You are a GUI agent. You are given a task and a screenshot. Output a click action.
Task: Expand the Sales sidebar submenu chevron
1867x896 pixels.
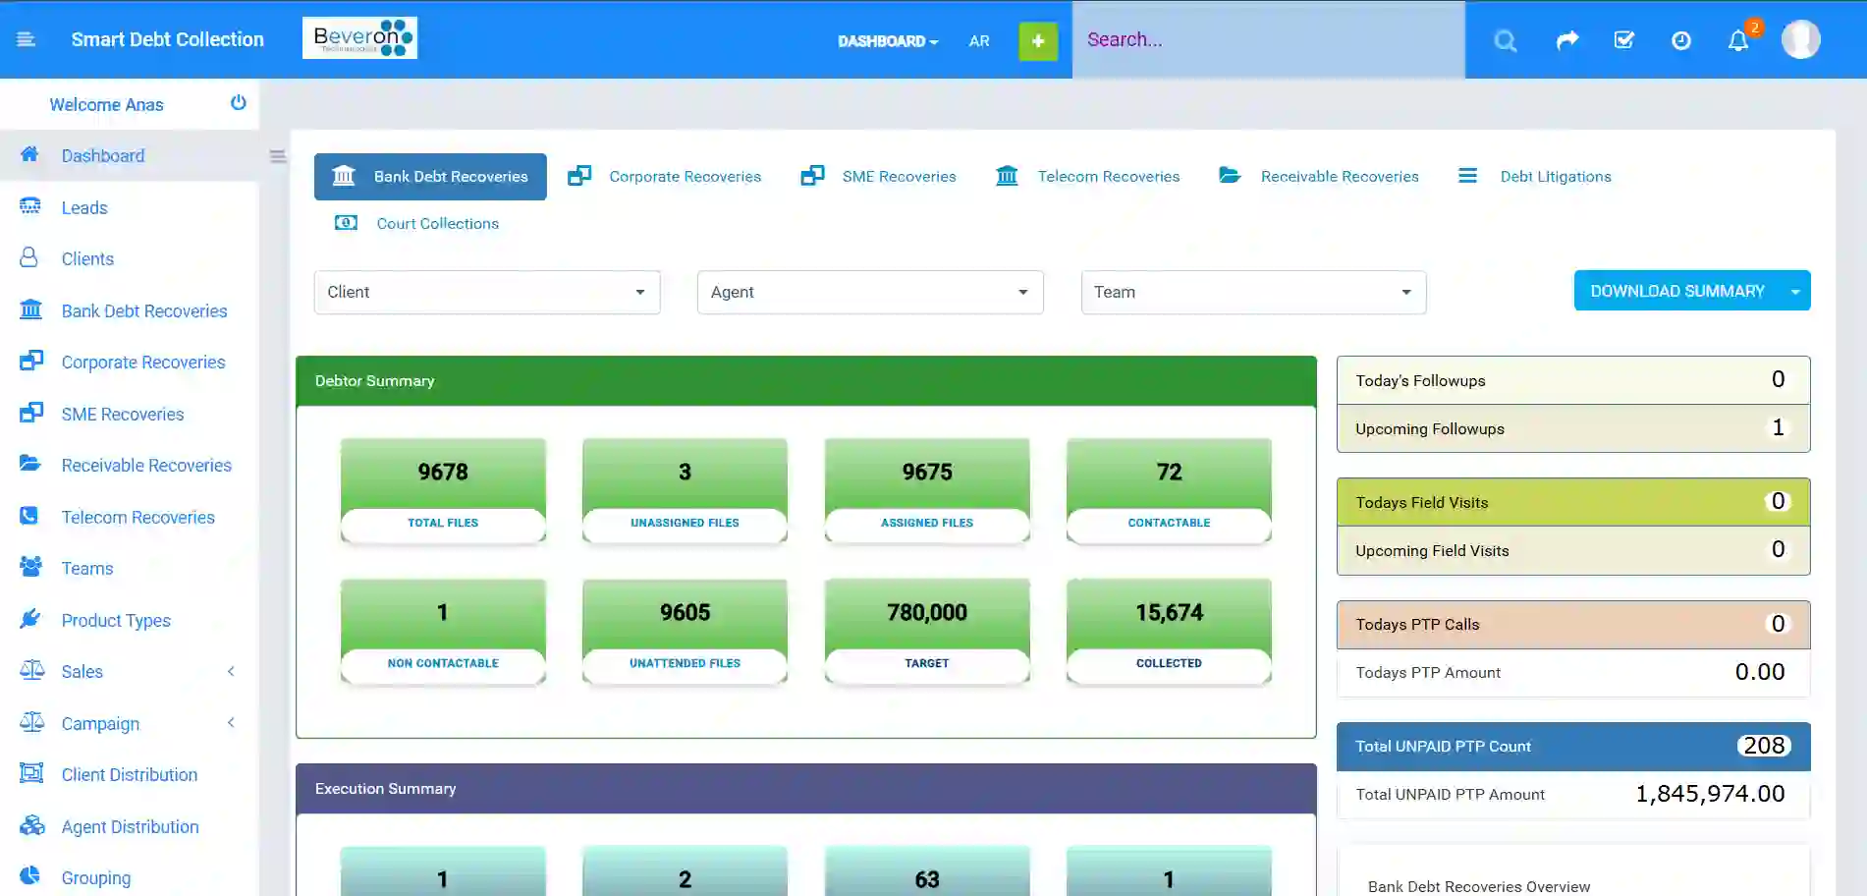coord(231,671)
